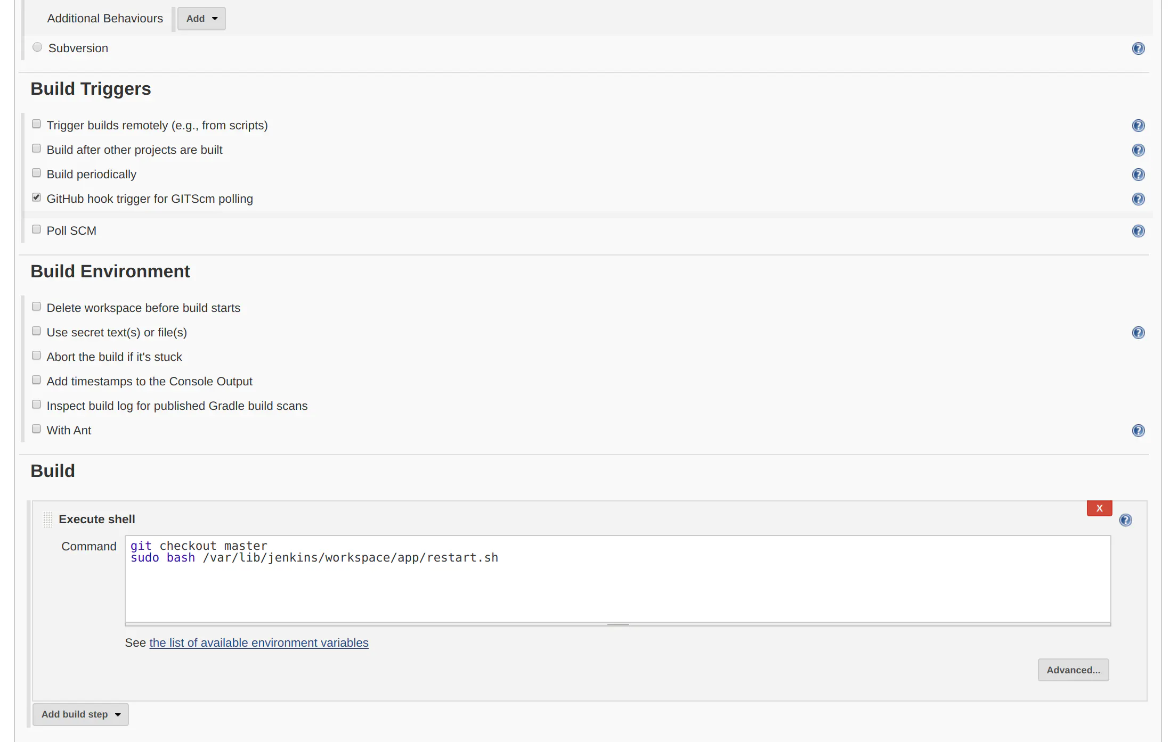Select the Subversion radio button
Screen dimensions: 1170x742
click(37, 47)
